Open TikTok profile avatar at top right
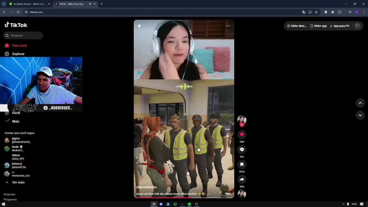The height and width of the screenshot is (207, 368). pos(357,26)
